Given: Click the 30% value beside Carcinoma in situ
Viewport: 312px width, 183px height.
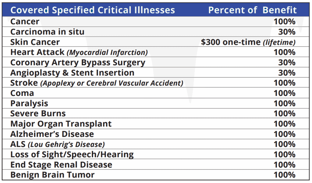Looking at the screenshot, I should [x=287, y=32].
